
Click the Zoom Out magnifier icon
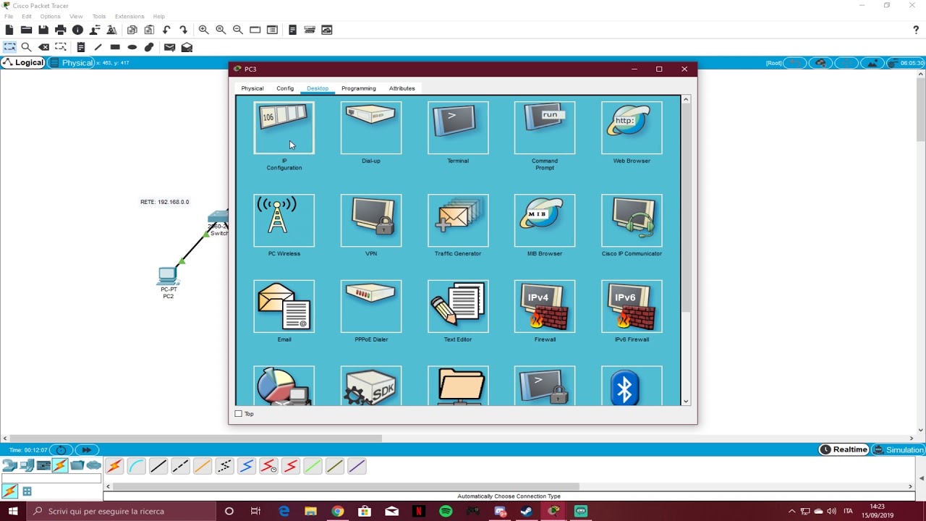(x=238, y=30)
